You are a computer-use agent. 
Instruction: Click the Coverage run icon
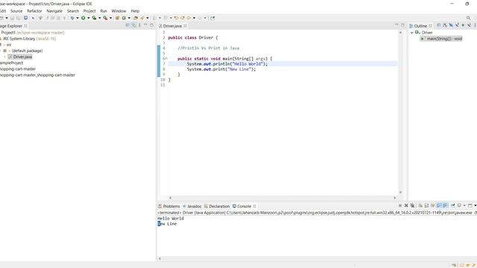(x=94, y=18)
